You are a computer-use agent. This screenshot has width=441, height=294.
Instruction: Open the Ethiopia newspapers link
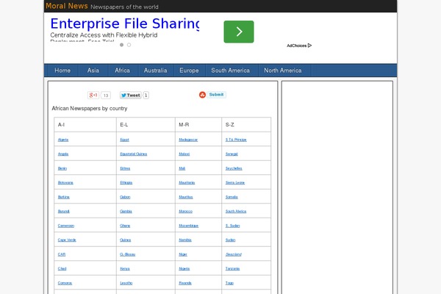pyautogui.click(x=126, y=183)
